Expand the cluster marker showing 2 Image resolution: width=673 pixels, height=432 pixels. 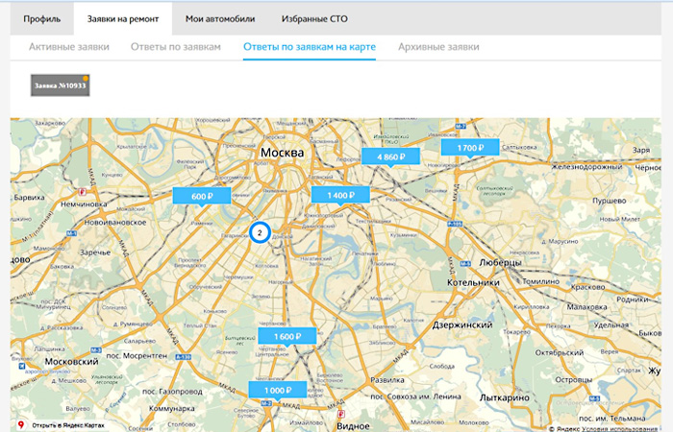pos(260,231)
